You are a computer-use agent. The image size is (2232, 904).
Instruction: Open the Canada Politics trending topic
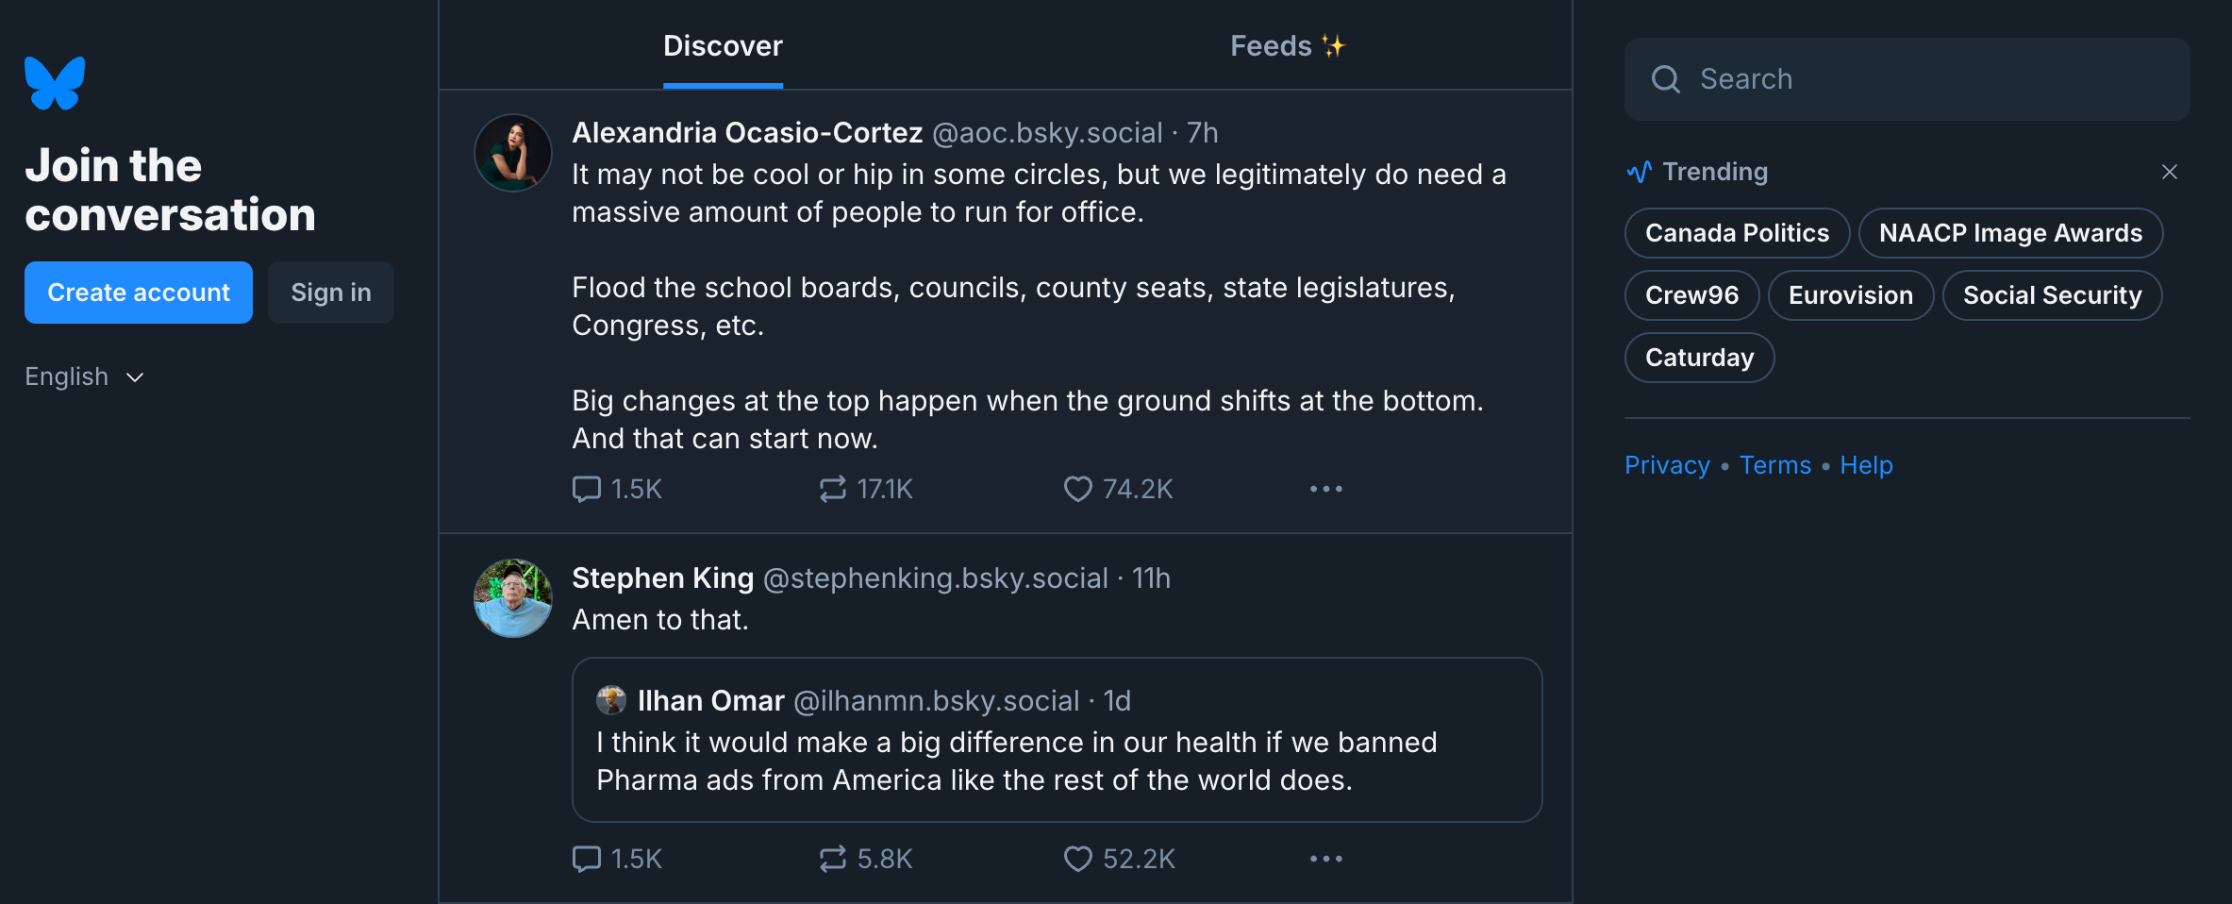(1736, 233)
